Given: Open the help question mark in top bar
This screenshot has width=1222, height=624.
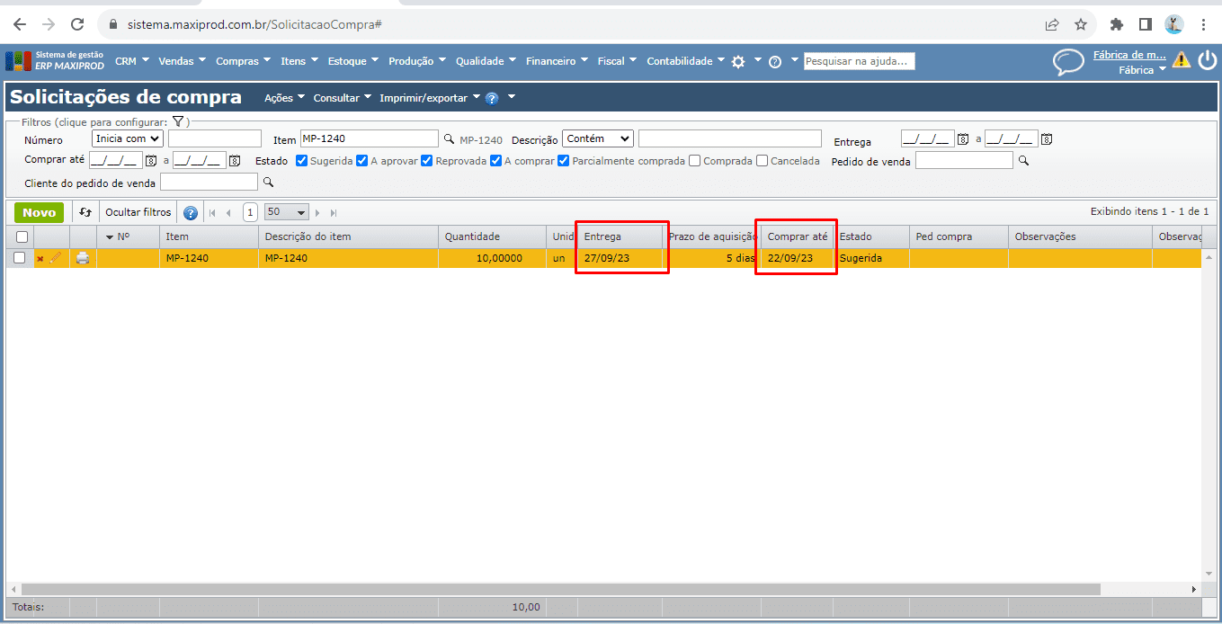Looking at the screenshot, I should coord(775,62).
